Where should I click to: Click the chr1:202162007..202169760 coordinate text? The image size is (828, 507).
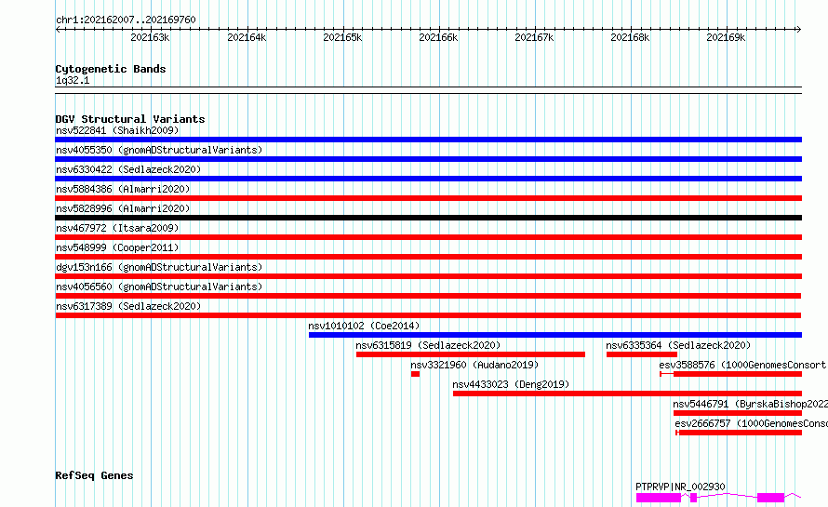126,20
